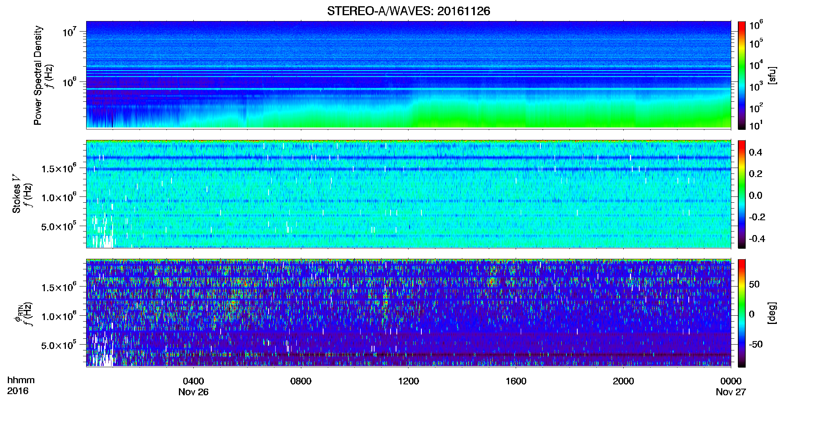Click the Stokes V panel color bar
Screen dimensions: 817x421
(741, 194)
